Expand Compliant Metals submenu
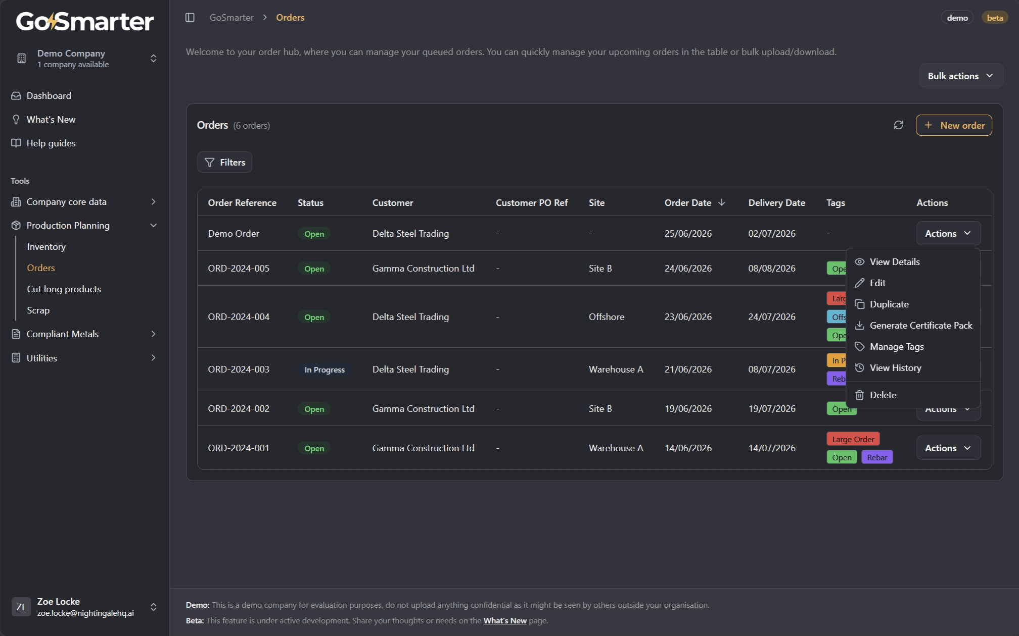 [x=153, y=334]
